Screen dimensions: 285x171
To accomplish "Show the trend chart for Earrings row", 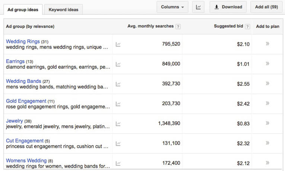I will 118,64.
